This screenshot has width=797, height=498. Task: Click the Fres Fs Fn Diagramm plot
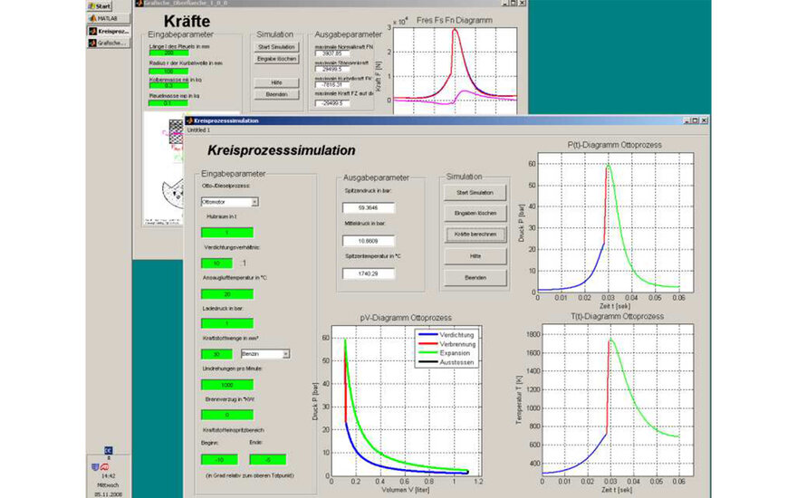pyautogui.click(x=455, y=69)
